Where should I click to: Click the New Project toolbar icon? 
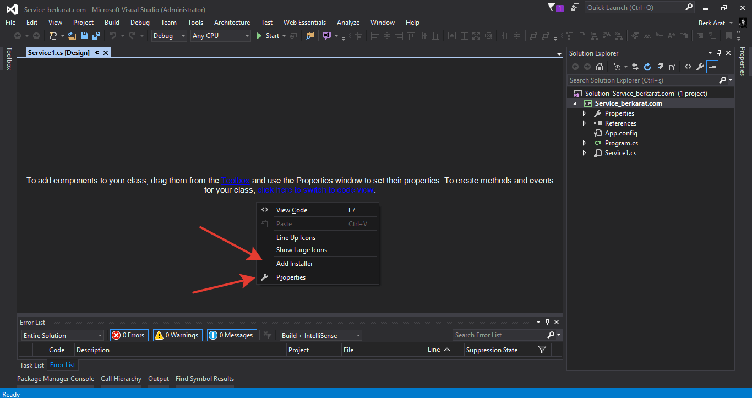click(x=53, y=36)
